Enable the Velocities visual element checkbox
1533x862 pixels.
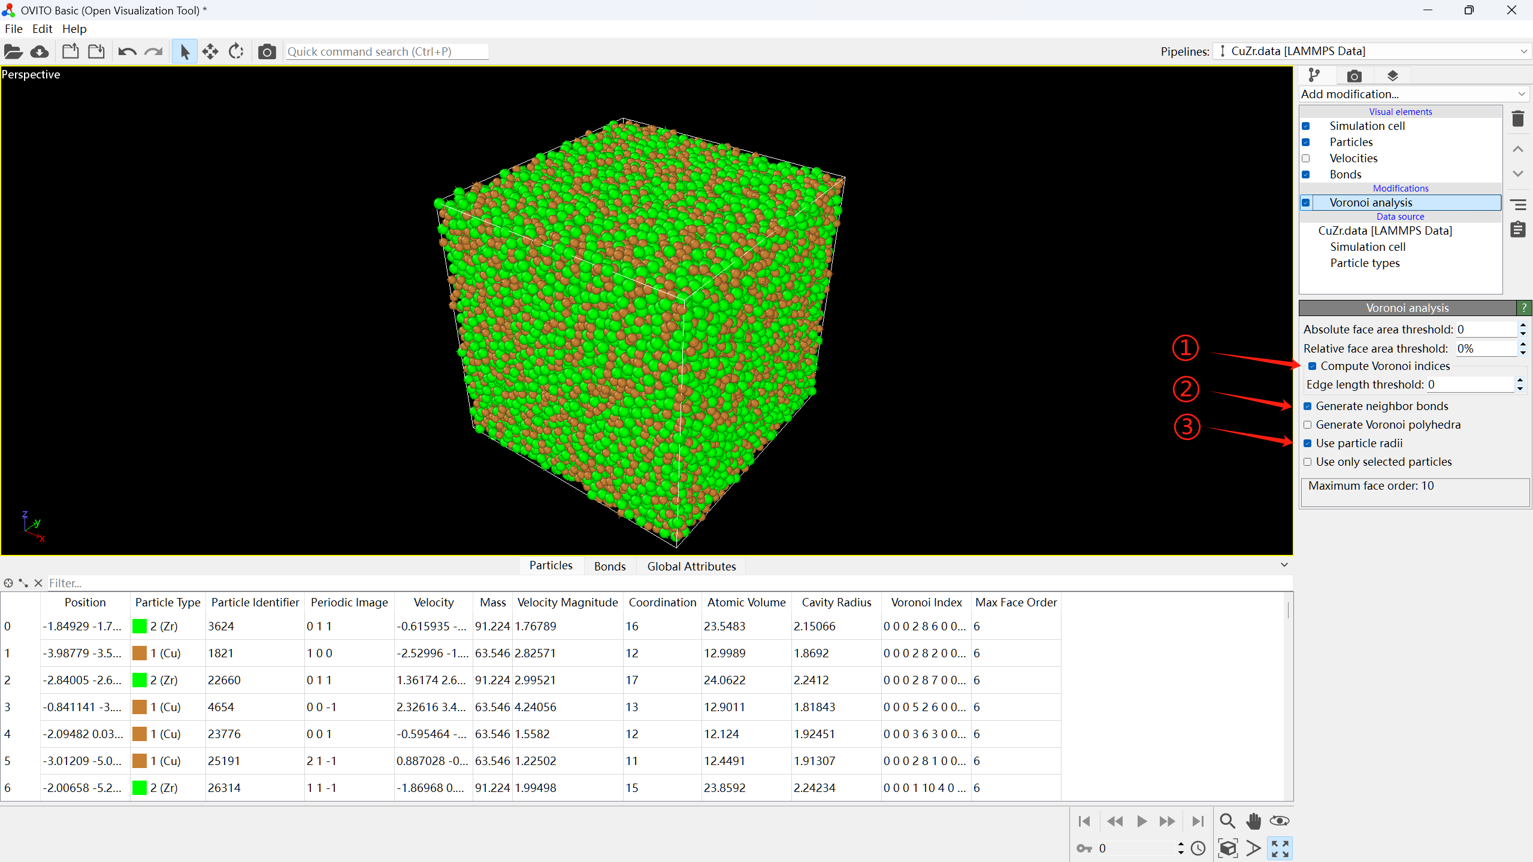click(x=1306, y=159)
